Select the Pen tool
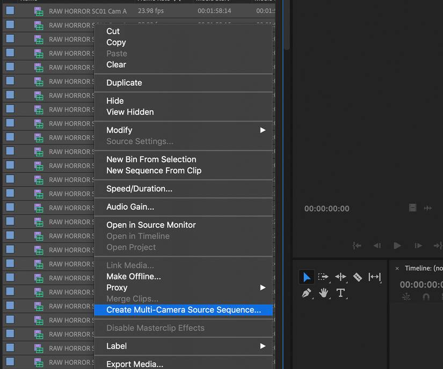 [x=307, y=293]
